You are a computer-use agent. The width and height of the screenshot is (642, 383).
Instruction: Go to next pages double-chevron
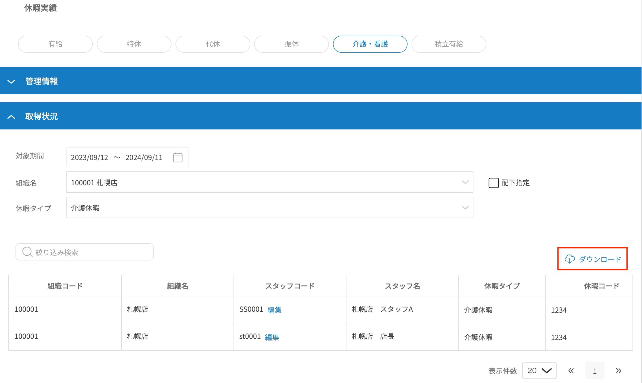tap(618, 371)
